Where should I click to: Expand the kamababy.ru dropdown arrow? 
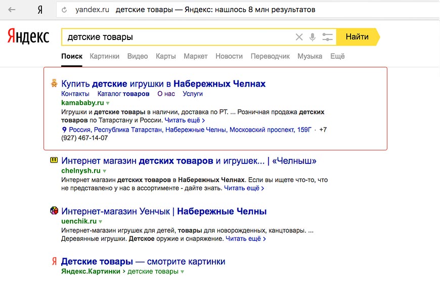[x=108, y=103]
